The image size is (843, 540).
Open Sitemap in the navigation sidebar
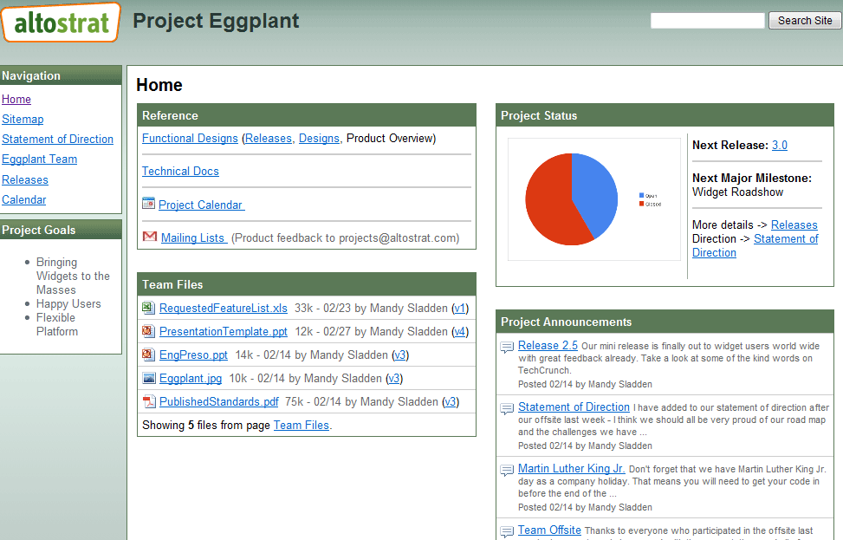[x=23, y=119]
